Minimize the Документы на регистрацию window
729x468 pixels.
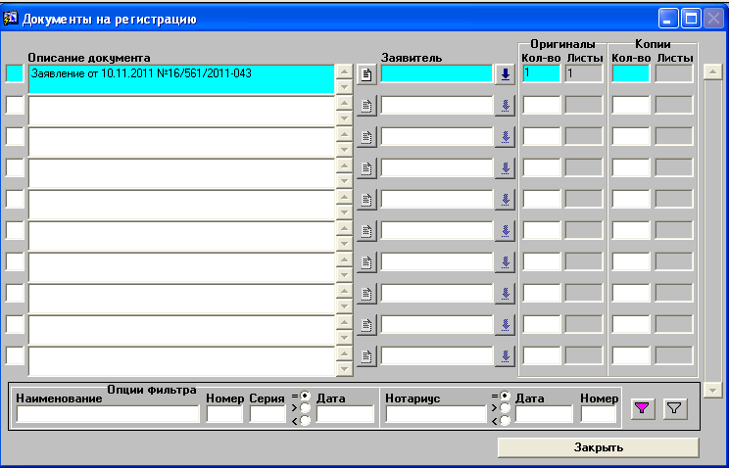pyautogui.click(x=668, y=19)
